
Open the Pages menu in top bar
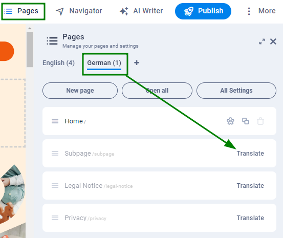click(23, 11)
